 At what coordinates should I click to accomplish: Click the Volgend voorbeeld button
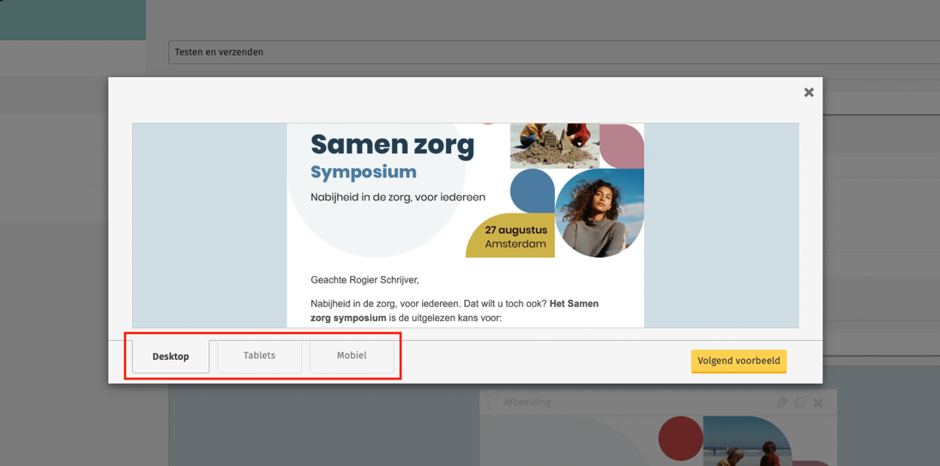(x=738, y=361)
